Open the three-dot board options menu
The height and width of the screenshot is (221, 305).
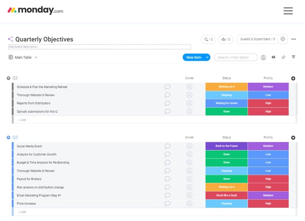[293, 39]
